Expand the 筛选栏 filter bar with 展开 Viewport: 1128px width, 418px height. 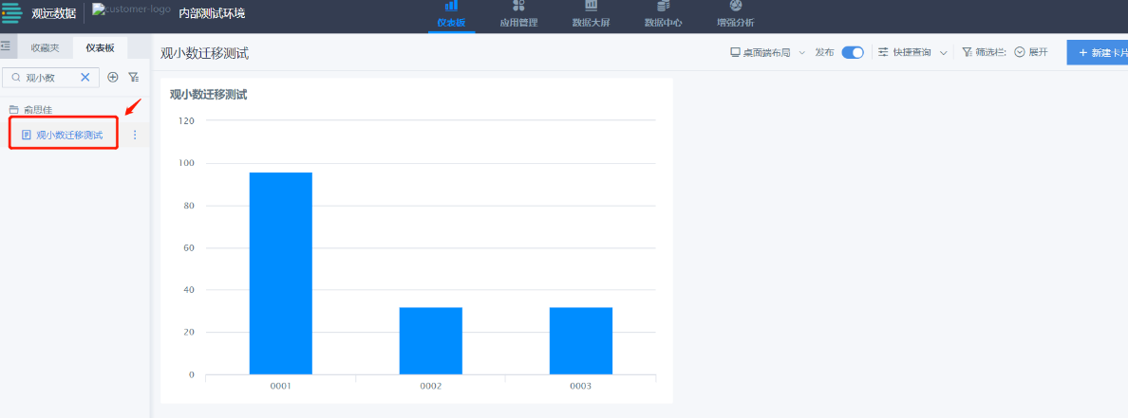(x=1031, y=52)
